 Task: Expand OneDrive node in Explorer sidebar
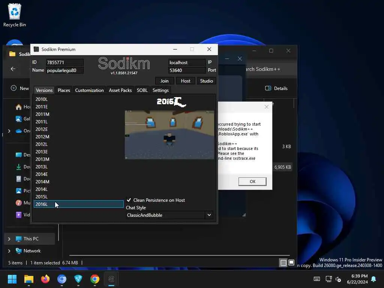9,131
